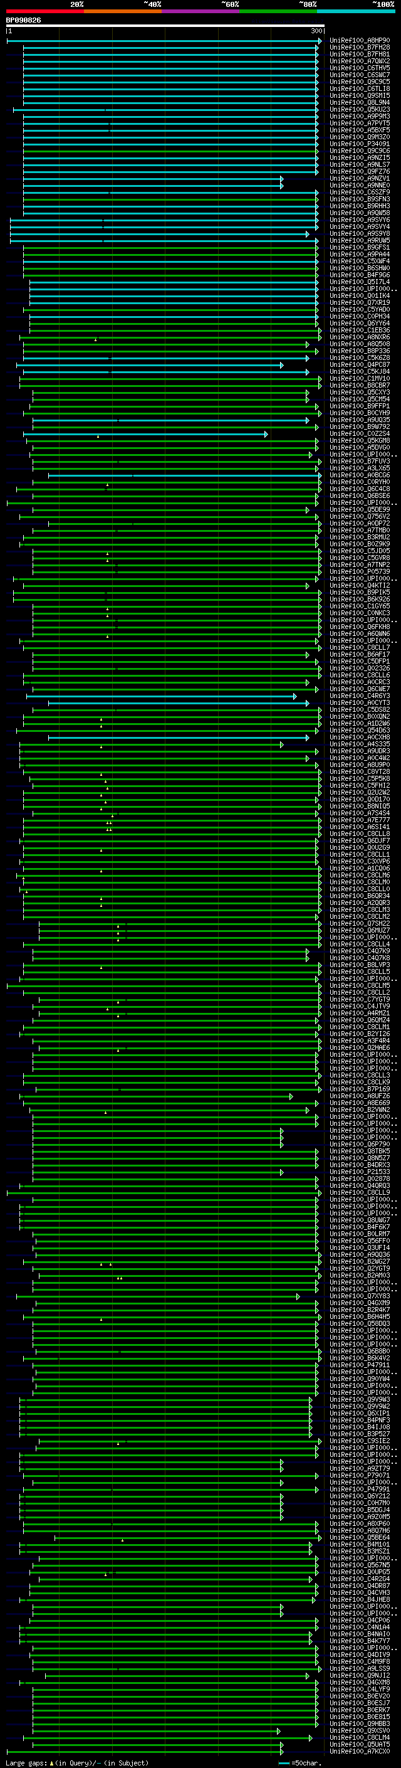Click label UniRef100_C4R6Y3
The width and height of the screenshot is (401, 1768).
[x=360, y=696]
